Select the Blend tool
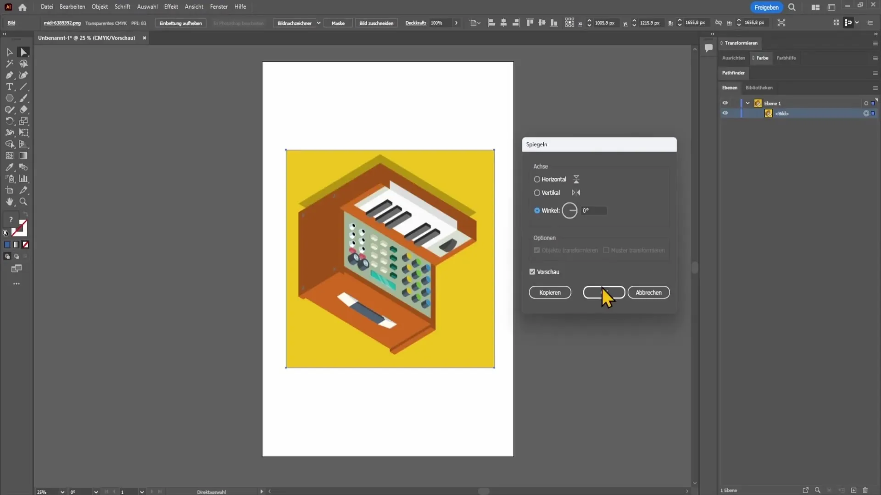881x495 pixels. coord(23,167)
